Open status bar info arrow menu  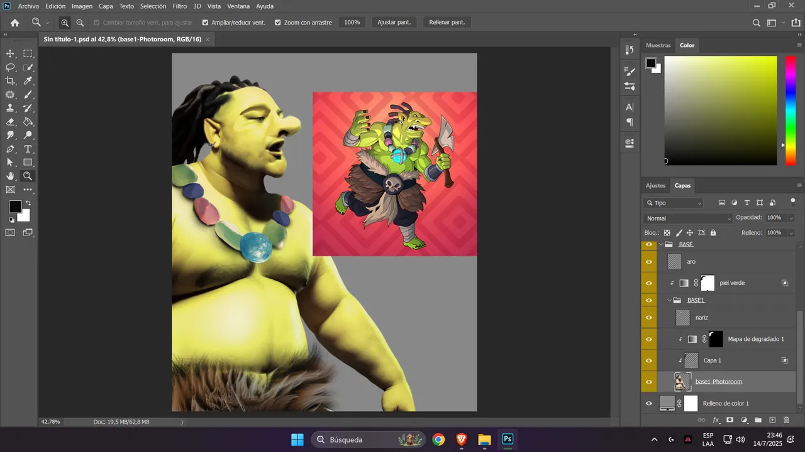pos(182,422)
